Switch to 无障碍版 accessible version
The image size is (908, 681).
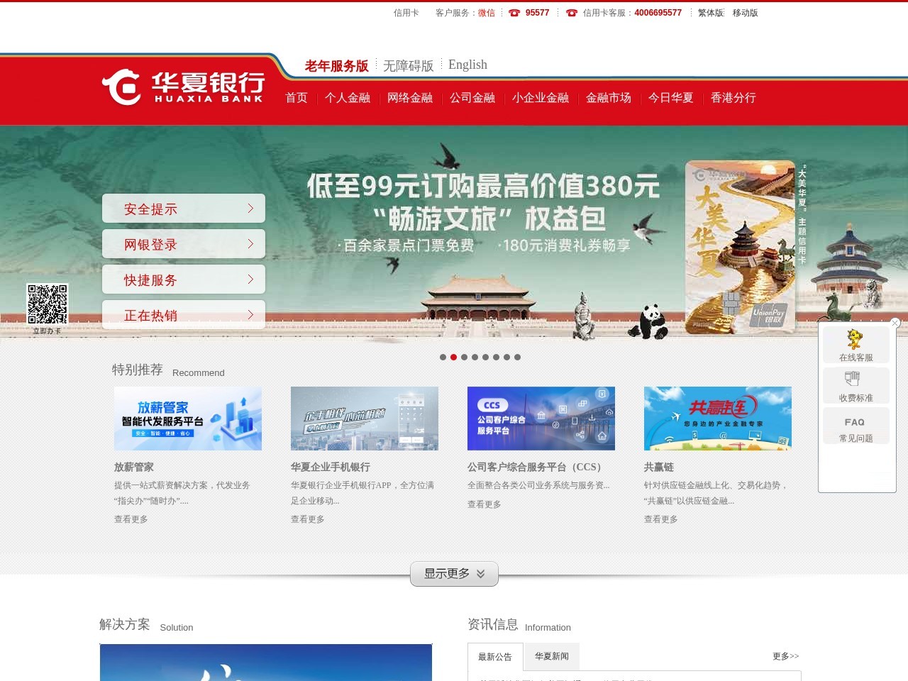[409, 66]
